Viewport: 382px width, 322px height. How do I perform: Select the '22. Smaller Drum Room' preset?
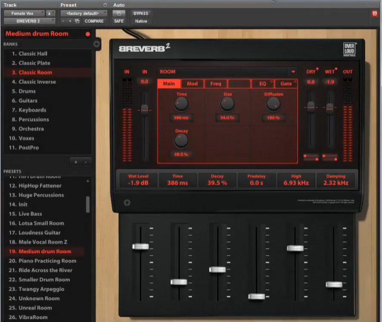(x=44, y=279)
